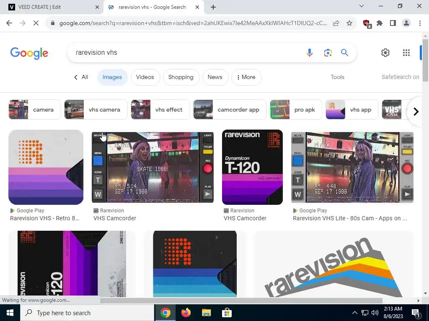This screenshot has width=429, height=321.
Task: Search by image with Google Lens
Action: tap(328, 52)
